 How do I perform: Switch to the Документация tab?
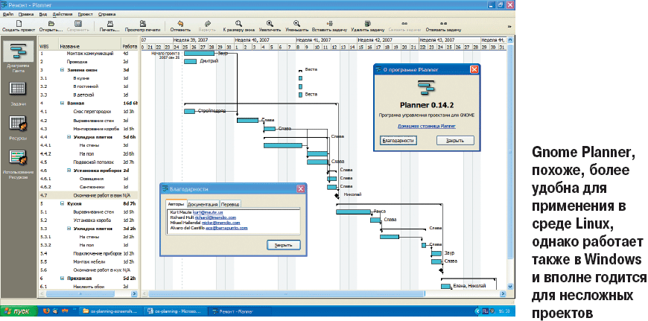coord(203,203)
